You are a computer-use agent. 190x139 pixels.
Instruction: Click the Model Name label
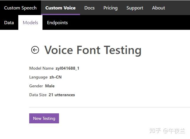pos(41,68)
